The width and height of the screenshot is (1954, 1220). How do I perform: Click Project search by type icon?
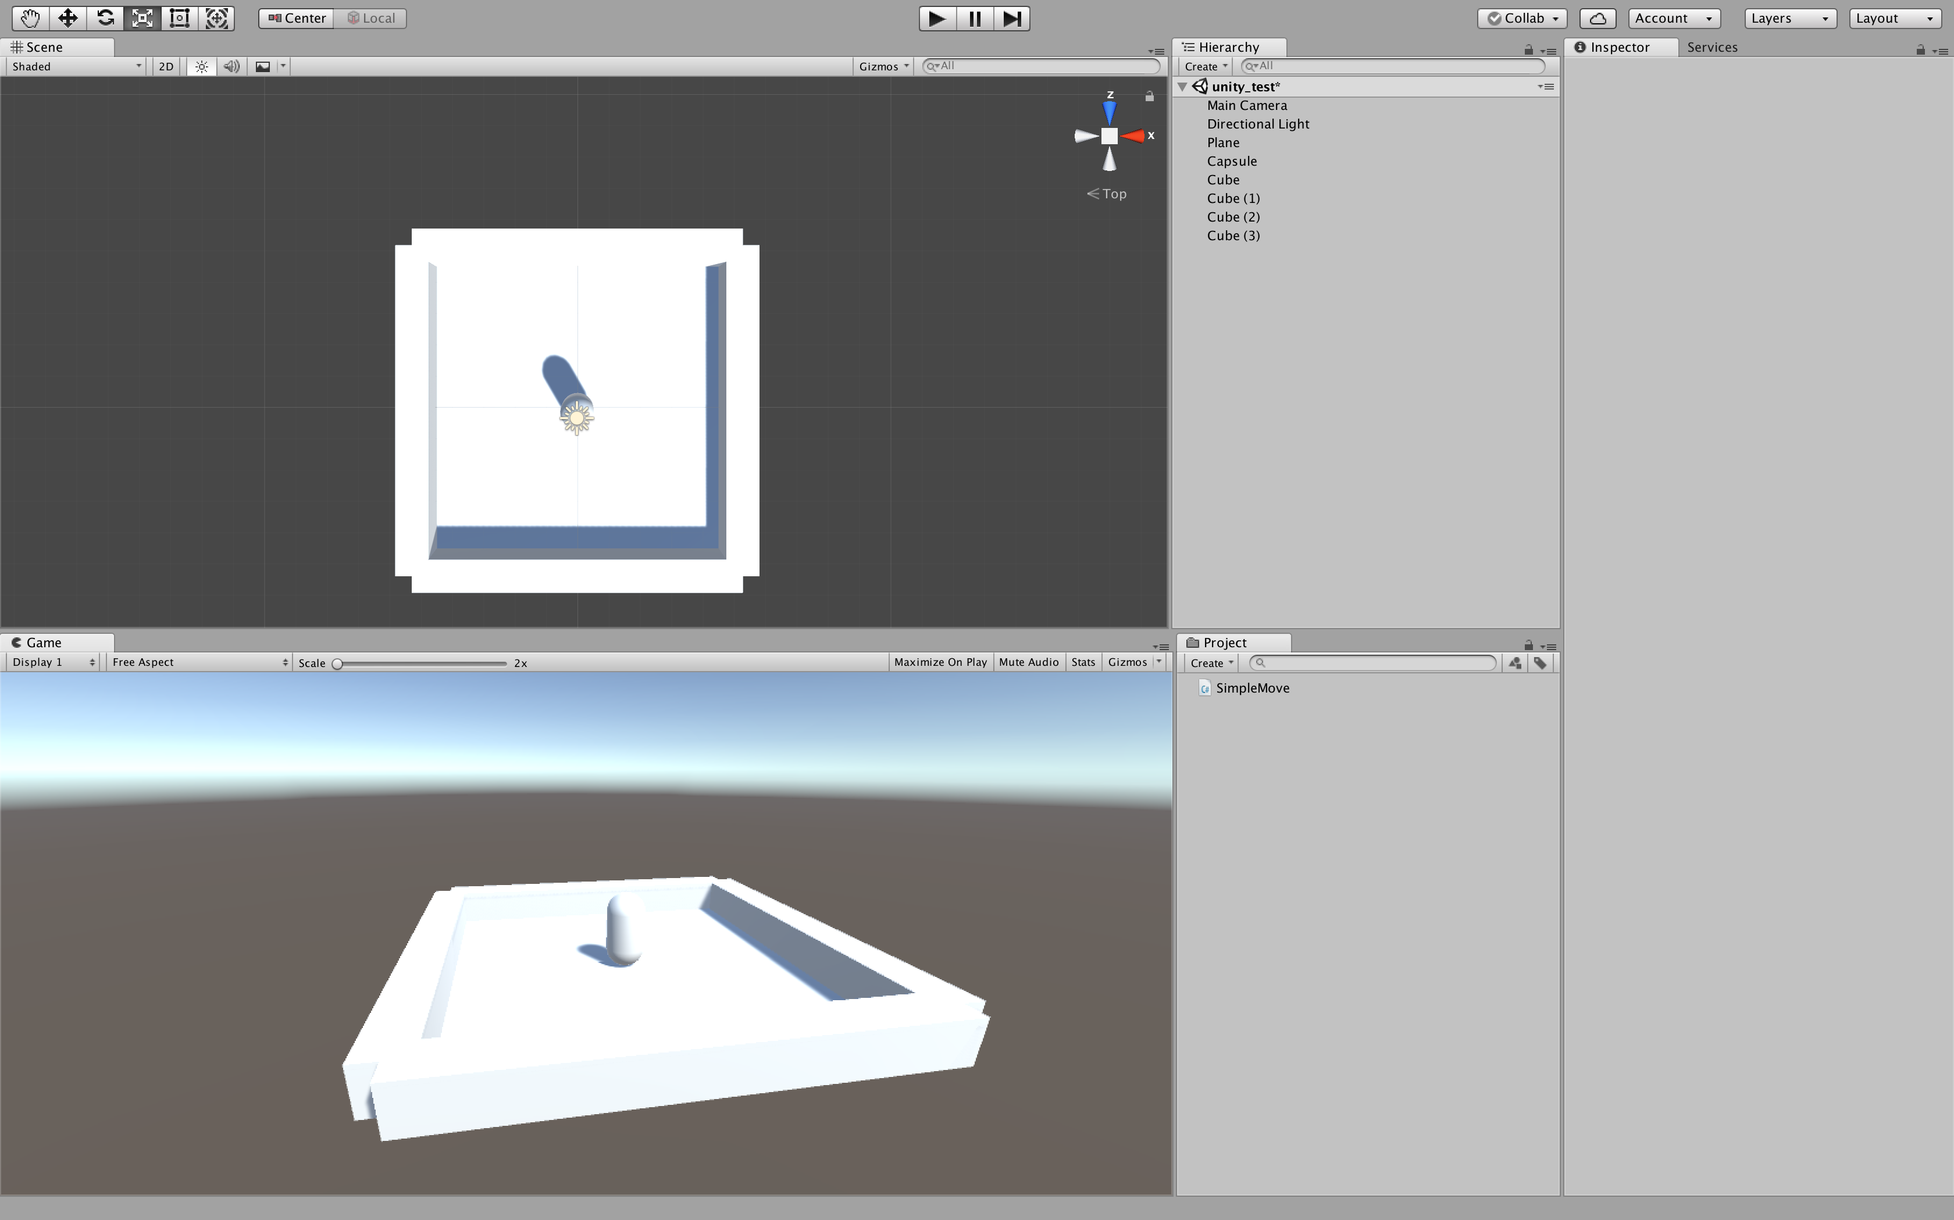[x=1515, y=663]
